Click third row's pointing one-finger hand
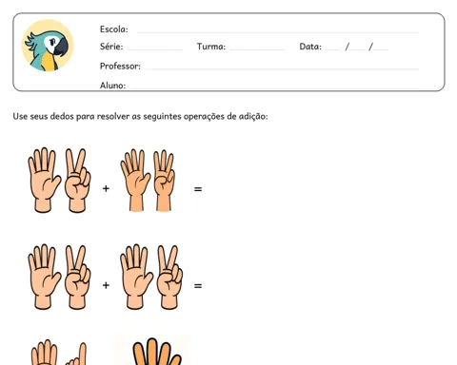The width and height of the screenshot is (457, 365). click(x=76, y=354)
